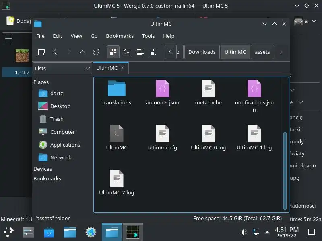Click the file view vertical scrollbar
The width and height of the screenshot is (322, 241).
285,171
